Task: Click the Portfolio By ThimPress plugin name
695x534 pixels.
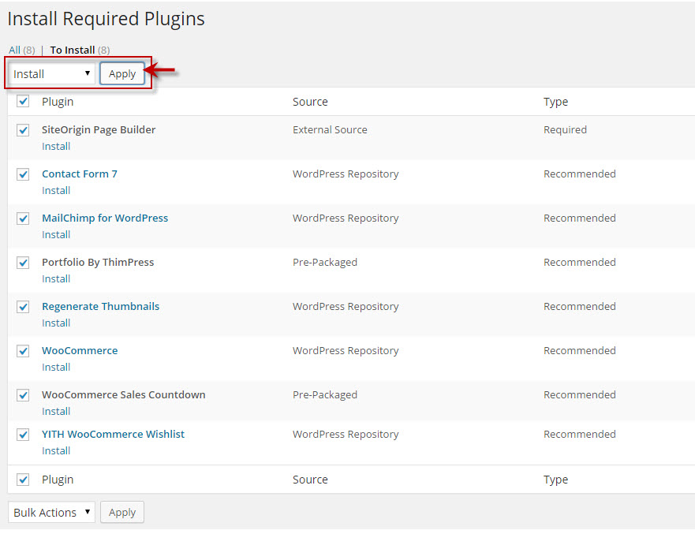Action: click(98, 263)
